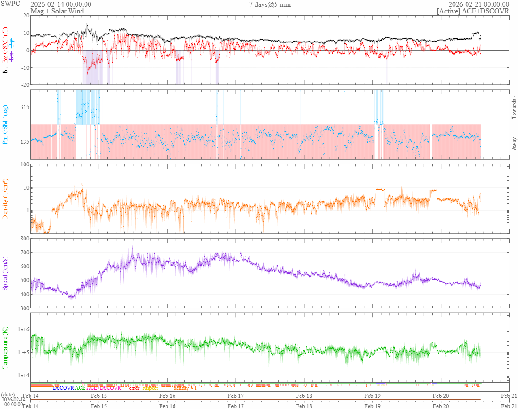Toggle the purple Speed (km/s) label
518x409 pixels.
(x=5, y=273)
